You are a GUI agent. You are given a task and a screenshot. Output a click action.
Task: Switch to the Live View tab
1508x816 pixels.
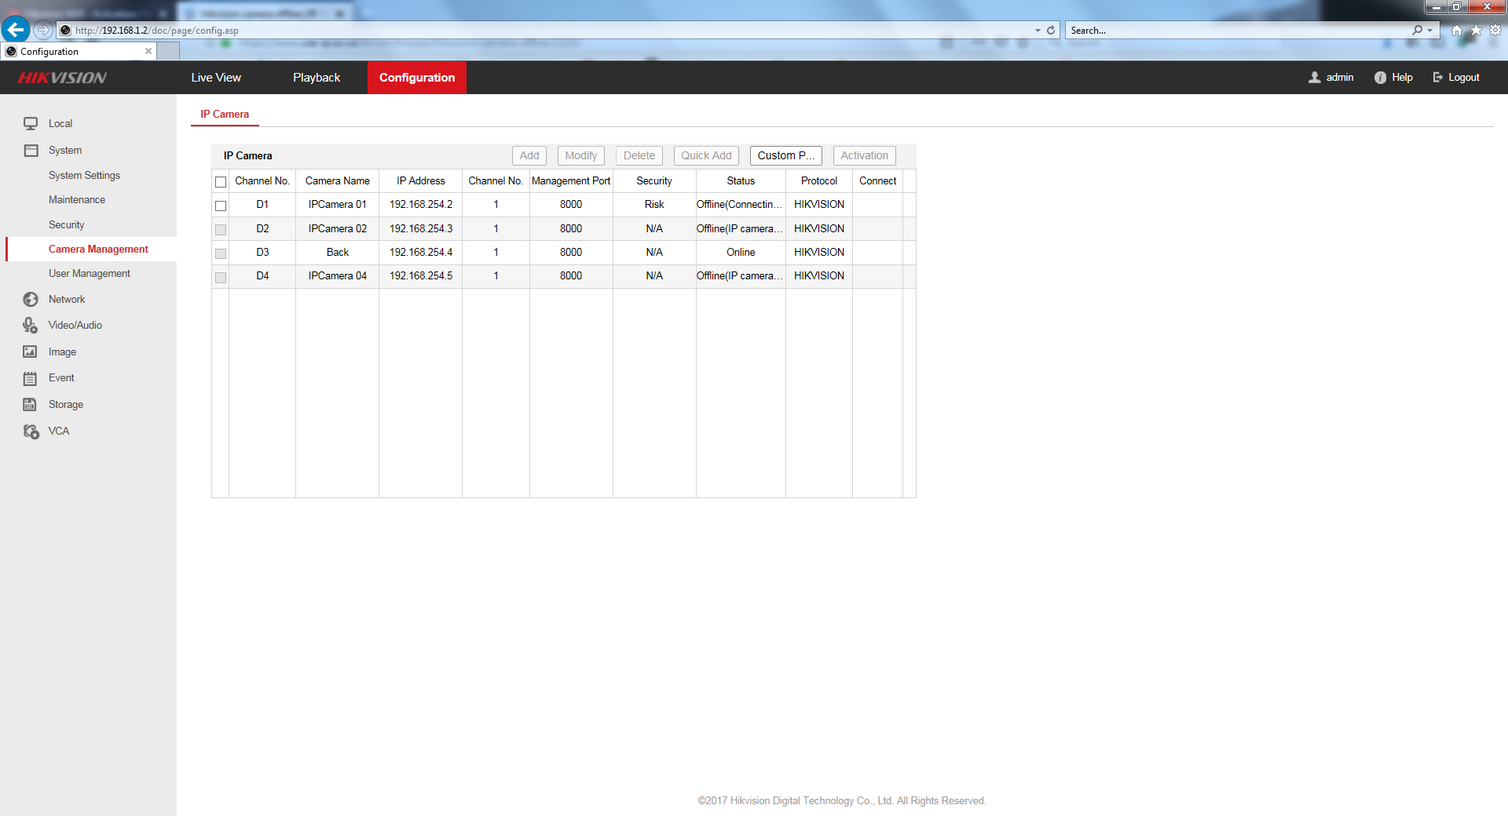click(x=216, y=78)
